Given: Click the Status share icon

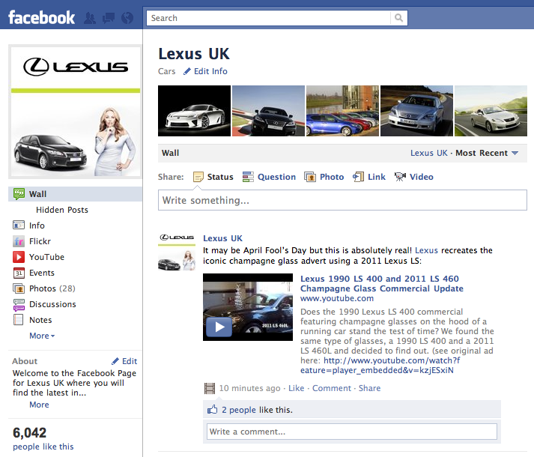Looking at the screenshot, I should pos(198,177).
